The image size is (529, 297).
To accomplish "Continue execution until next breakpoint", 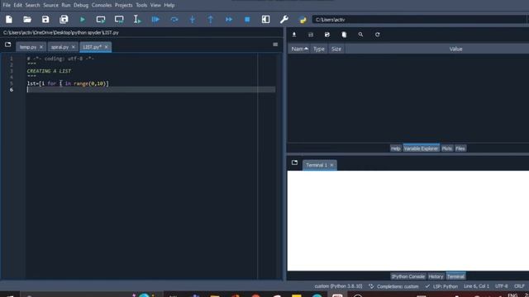I will (229, 20).
